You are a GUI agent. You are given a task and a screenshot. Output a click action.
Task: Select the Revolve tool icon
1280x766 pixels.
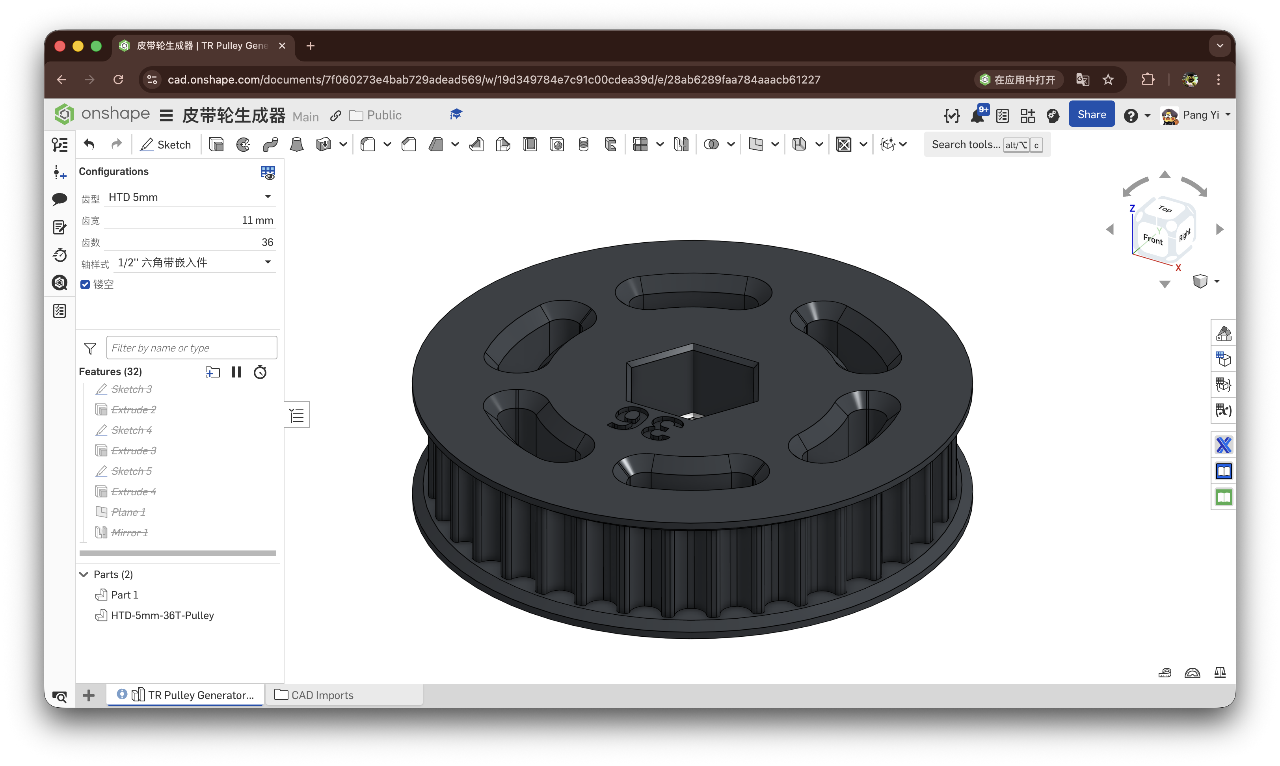(243, 145)
